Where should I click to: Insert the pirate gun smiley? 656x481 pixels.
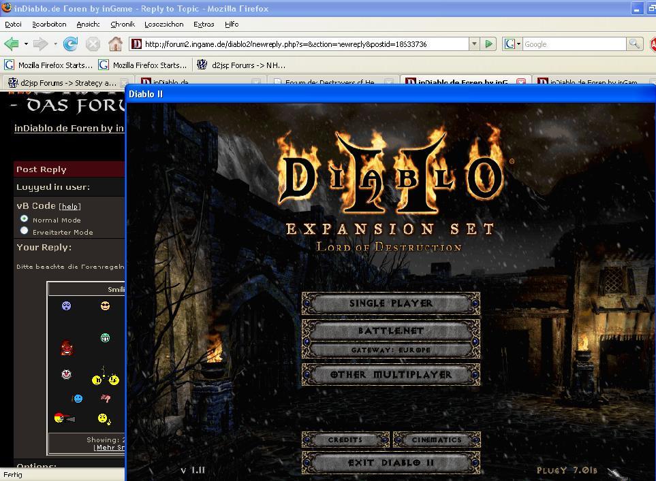pos(65,418)
